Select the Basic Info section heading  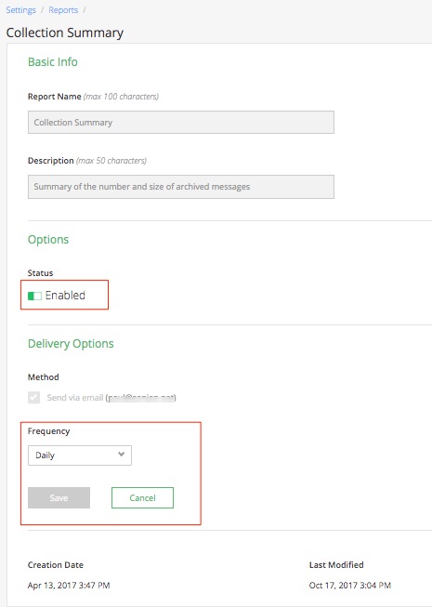53,62
